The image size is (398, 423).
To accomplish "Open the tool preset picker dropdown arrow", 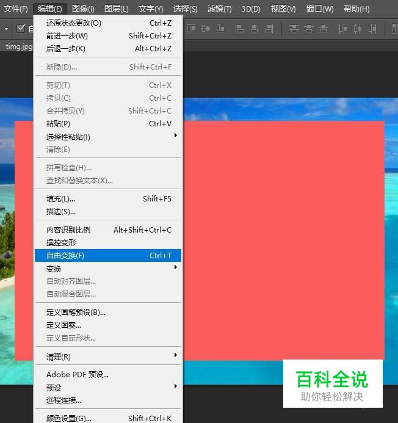I will click(x=6, y=28).
